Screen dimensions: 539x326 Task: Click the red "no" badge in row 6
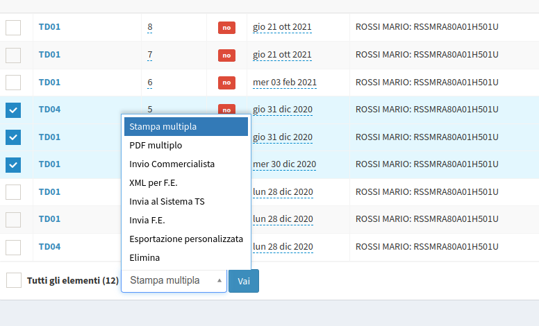(226, 83)
